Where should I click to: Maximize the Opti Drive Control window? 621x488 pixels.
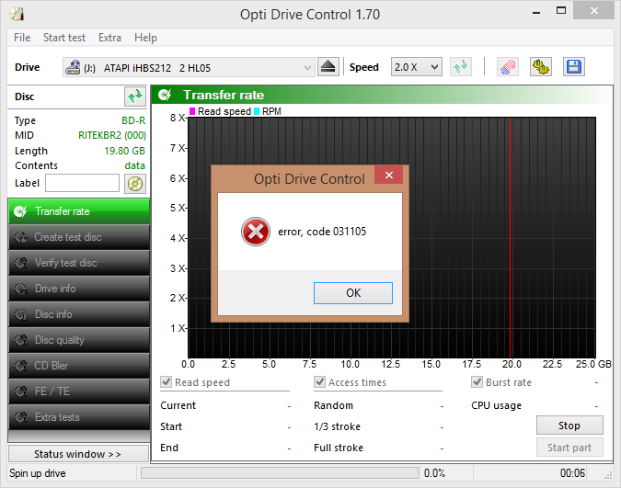point(561,11)
